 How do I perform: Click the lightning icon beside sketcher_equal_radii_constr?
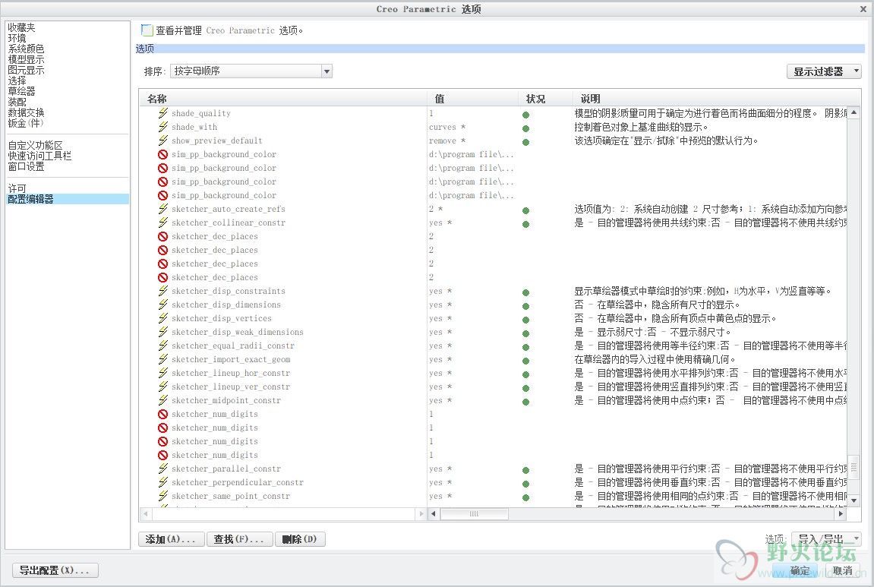click(x=162, y=346)
